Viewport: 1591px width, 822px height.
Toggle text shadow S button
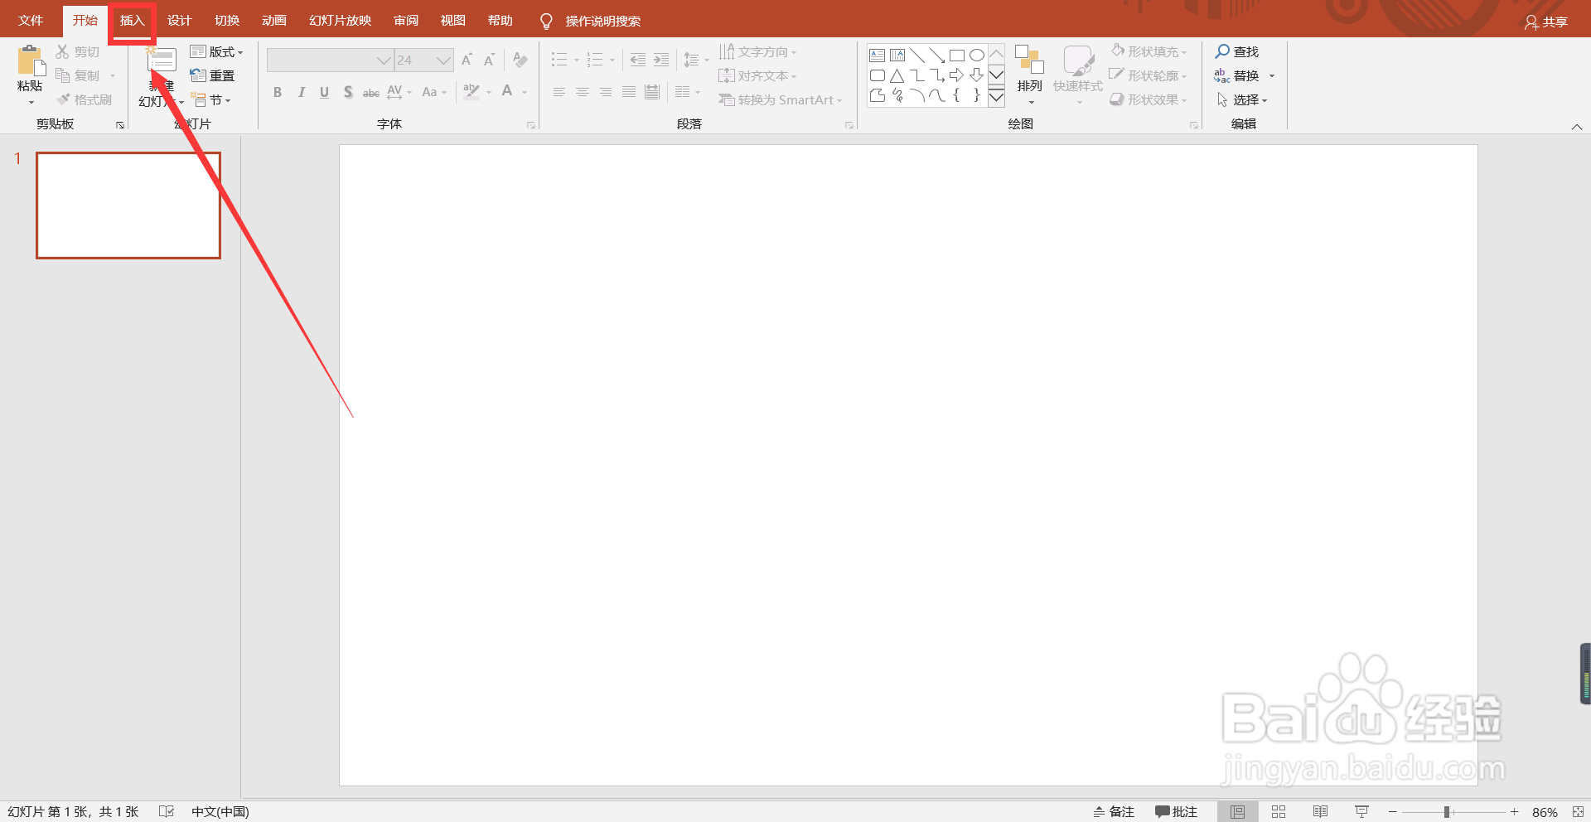[x=348, y=92]
